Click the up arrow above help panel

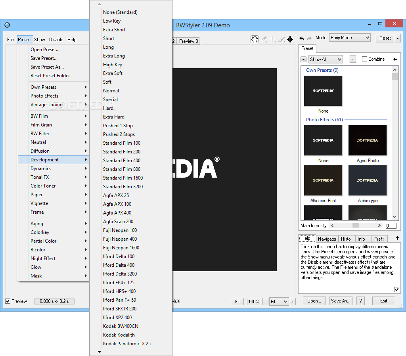(x=397, y=238)
